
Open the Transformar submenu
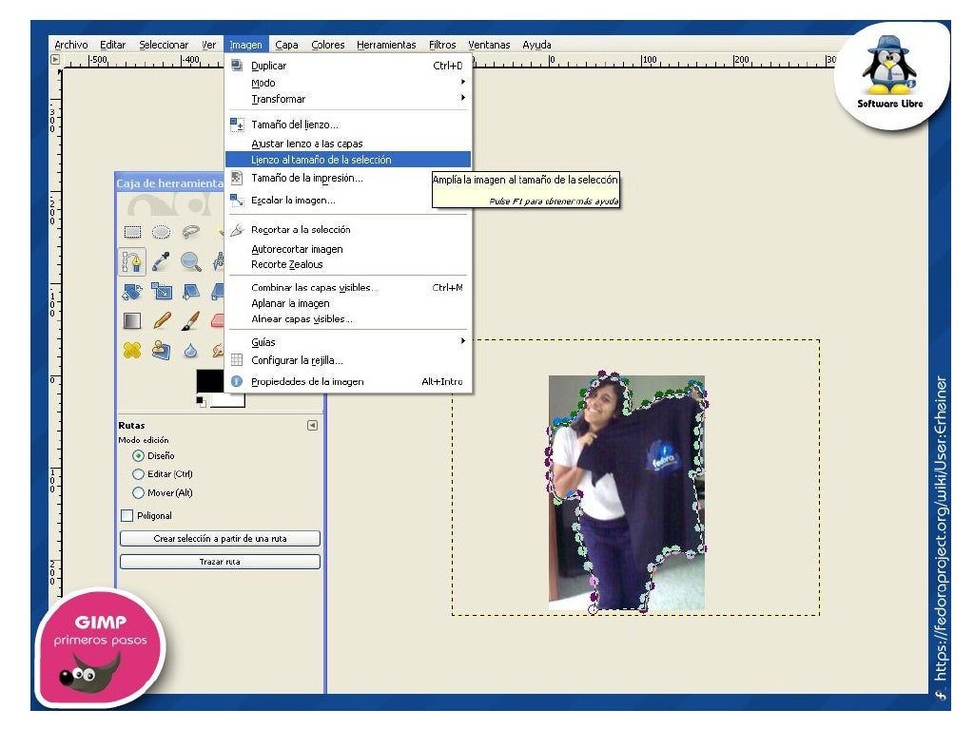[x=278, y=99]
